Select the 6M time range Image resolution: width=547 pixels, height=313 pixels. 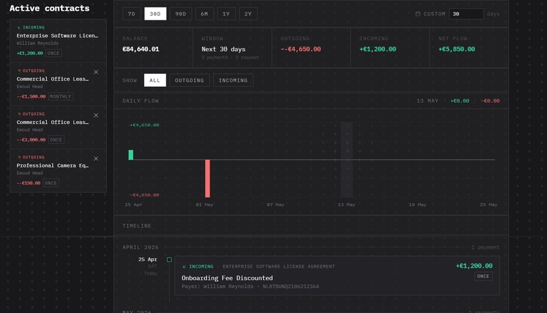click(204, 14)
